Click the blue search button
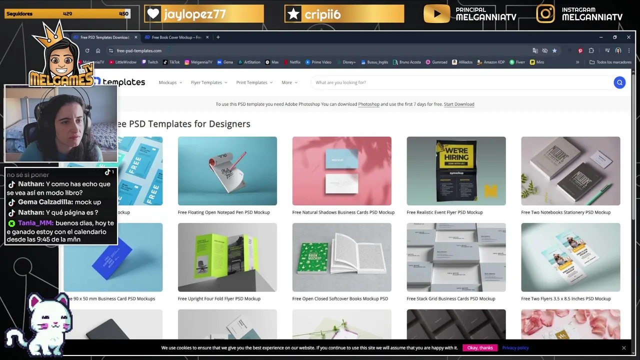This screenshot has height=360, width=640. click(619, 82)
